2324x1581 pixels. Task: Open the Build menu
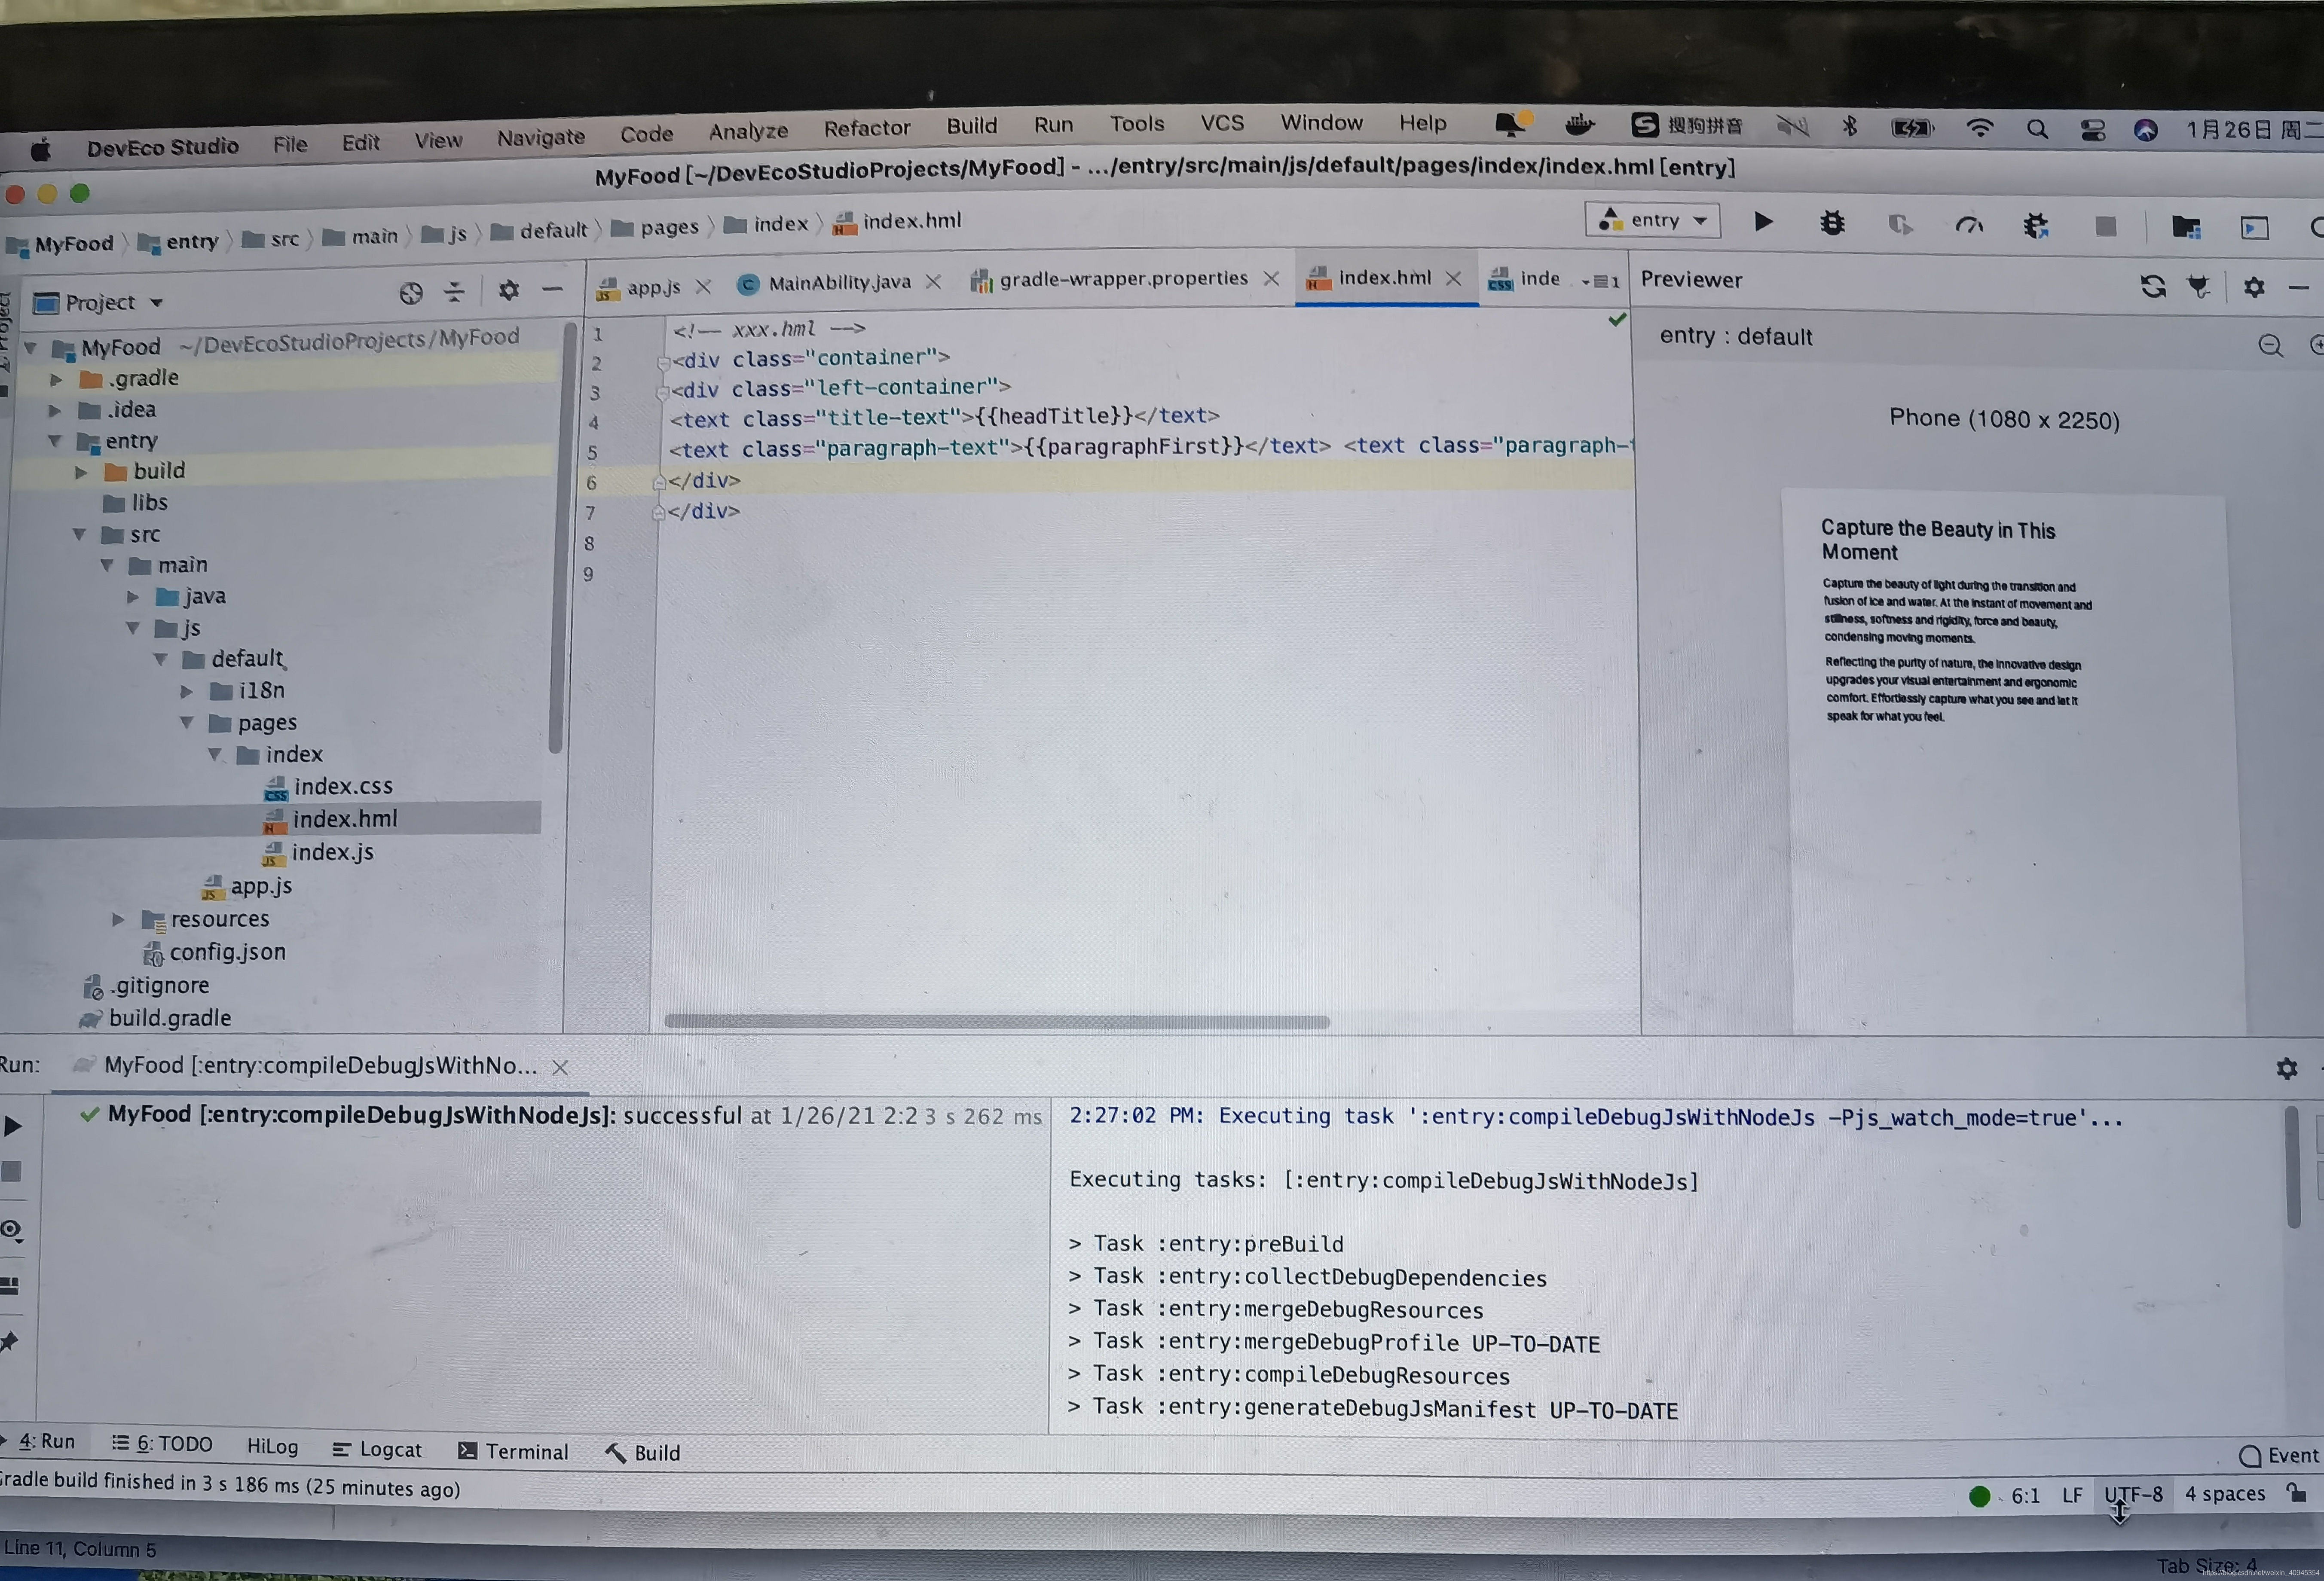[x=972, y=126]
